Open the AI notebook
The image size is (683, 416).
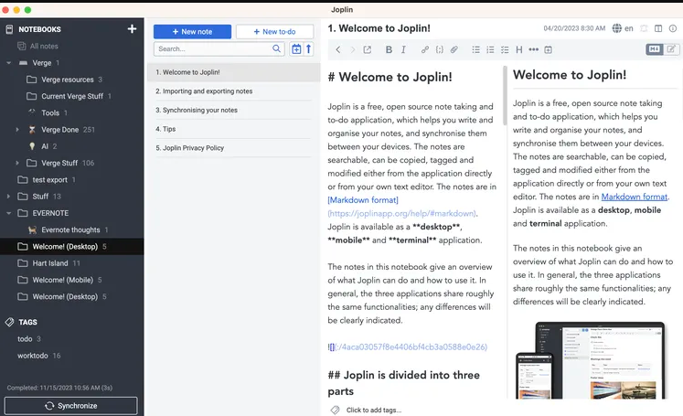pyautogui.click(x=43, y=146)
